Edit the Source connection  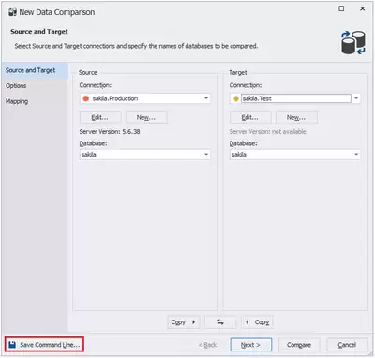[x=100, y=117]
